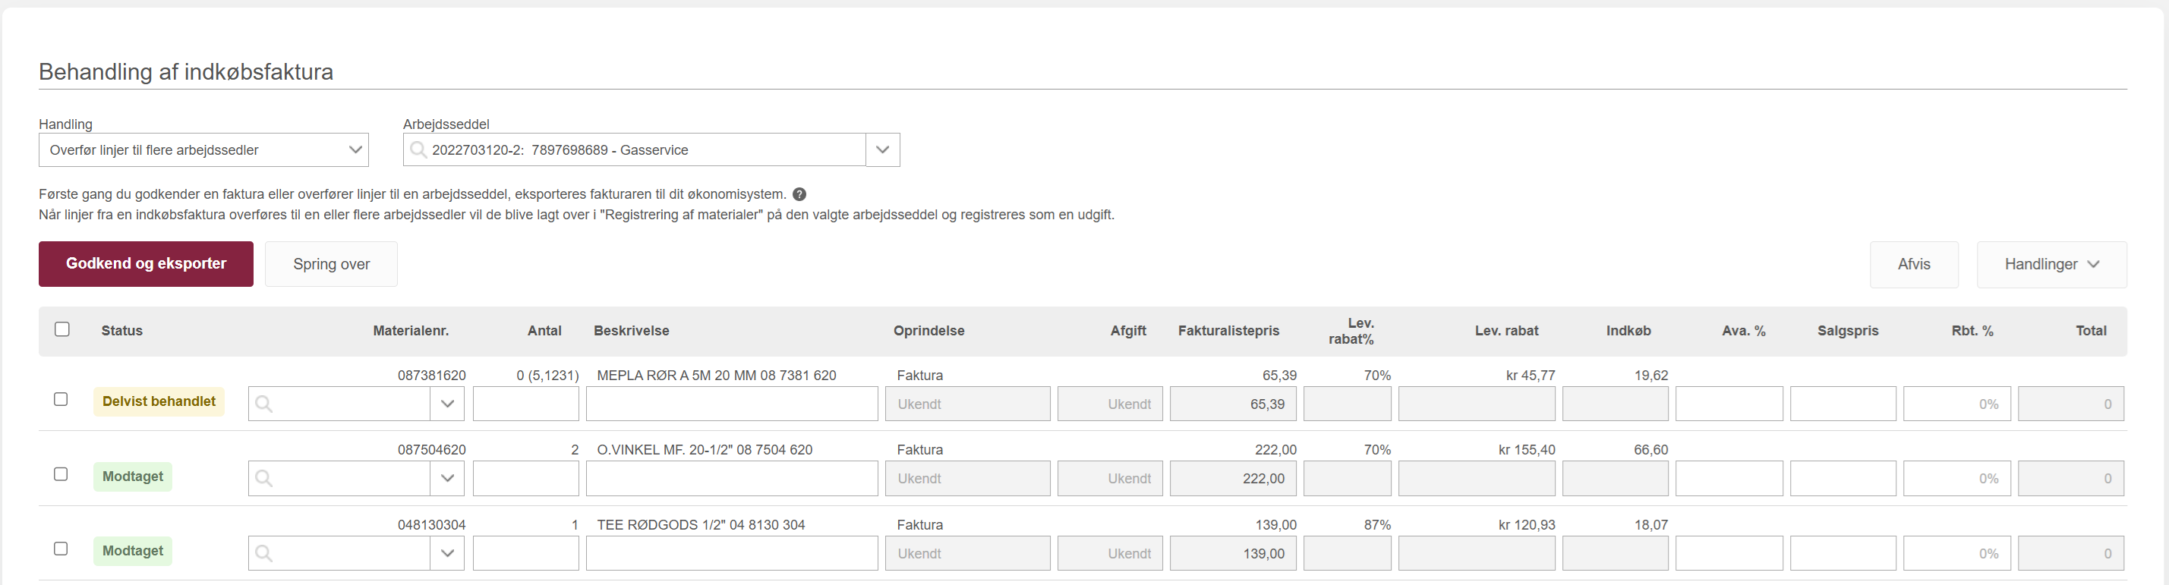Tick checkbox for O.VINKEL MF. row
The image size is (2169, 585).
pyautogui.click(x=61, y=474)
